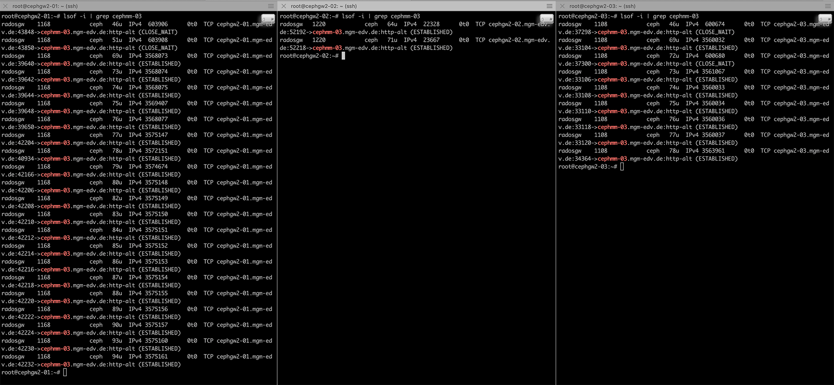
Task: Select the root@cephgw2-02: ~ (ssh) pane title
Action: point(323,6)
